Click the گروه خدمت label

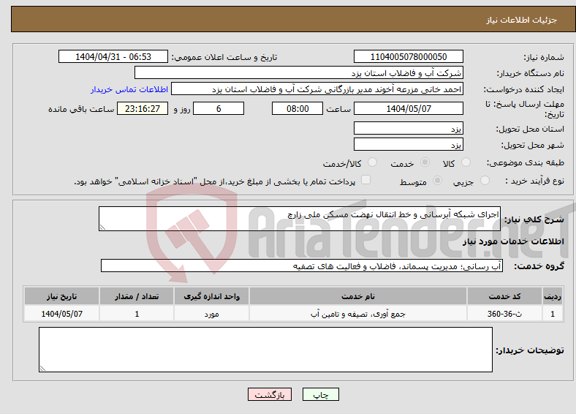(x=539, y=266)
